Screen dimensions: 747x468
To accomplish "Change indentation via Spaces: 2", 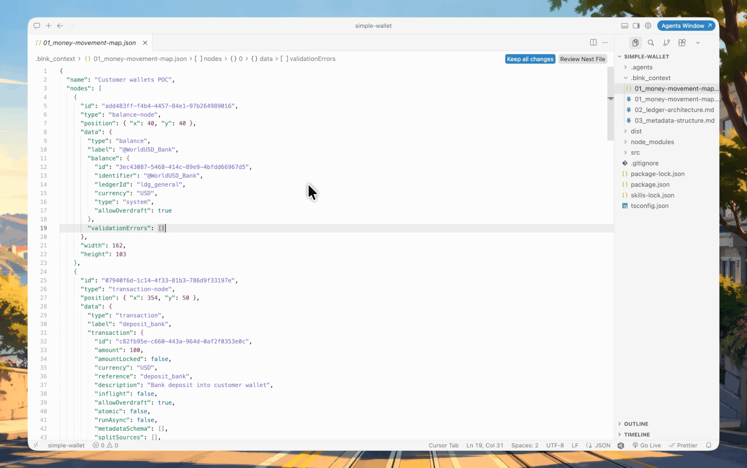I will click(x=525, y=445).
